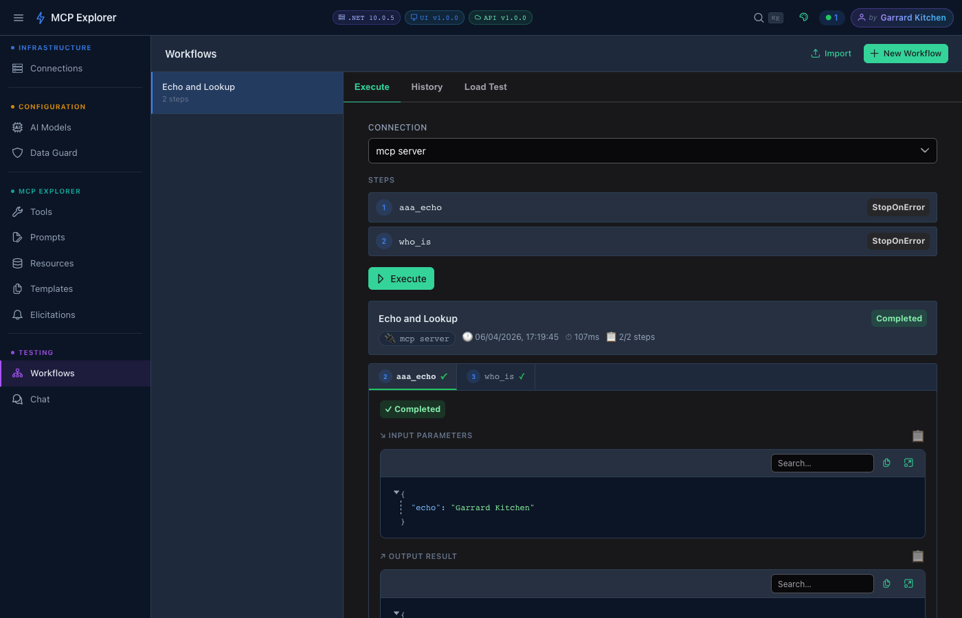The width and height of the screenshot is (962, 618).
Task: Click the Search field in the Output Result panel
Action: [x=822, y=583]
